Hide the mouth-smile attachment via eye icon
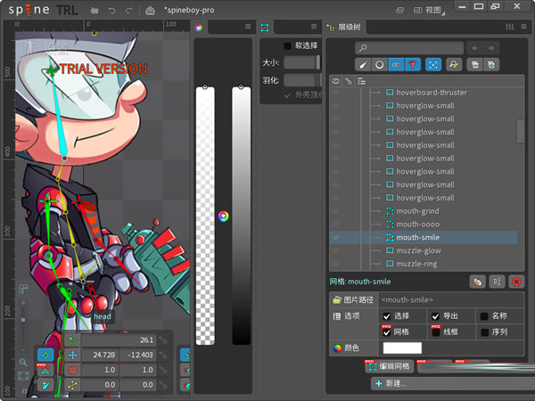Screen dimensions: 535x401 tap(336, 238)
